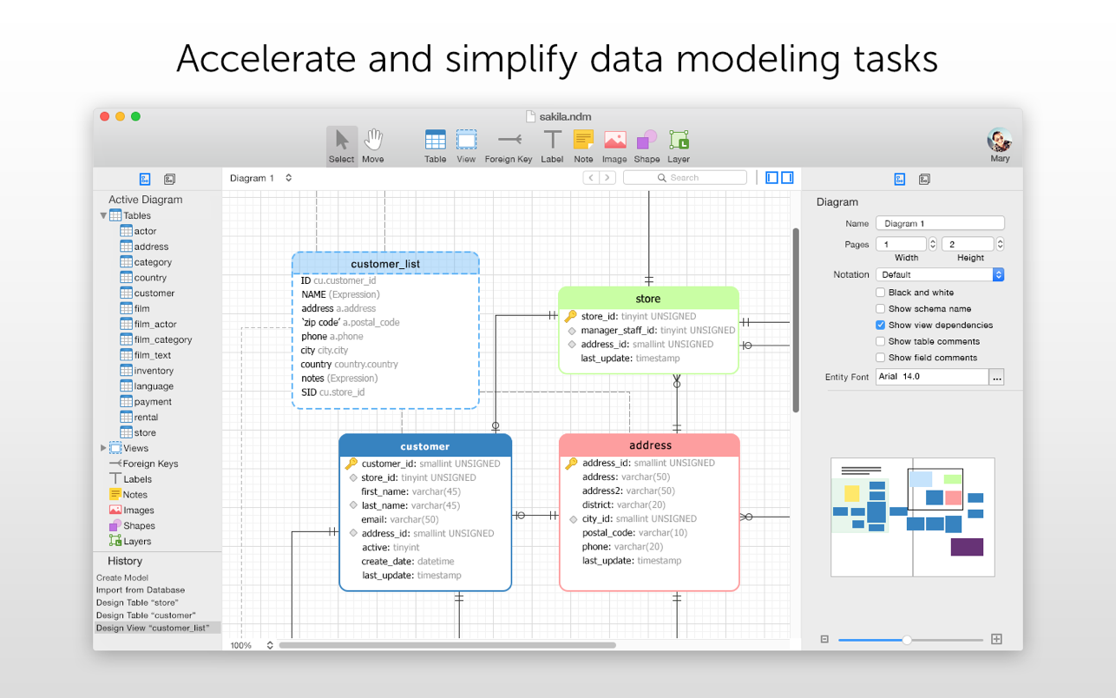
Task: Adjust the Pages Width stepper
Action: coord(933,244)
